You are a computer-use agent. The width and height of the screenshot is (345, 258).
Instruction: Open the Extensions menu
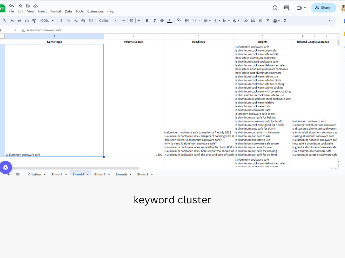tap(95, 11)
